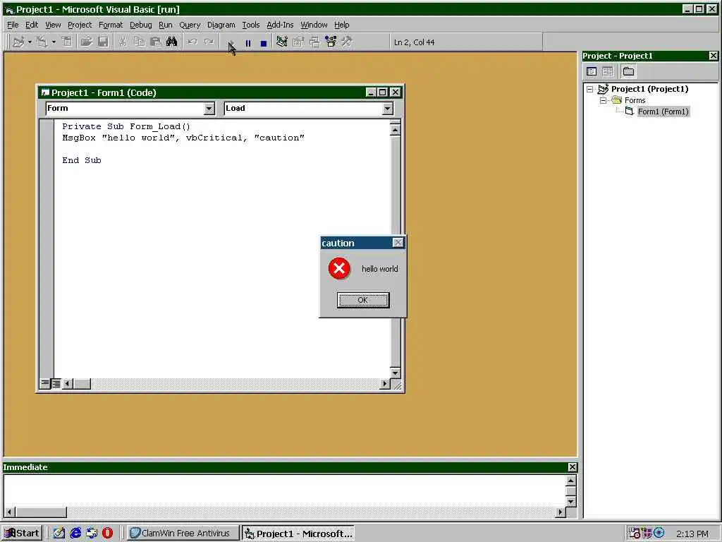Switch to Procedure View in code window

(44, 383)
